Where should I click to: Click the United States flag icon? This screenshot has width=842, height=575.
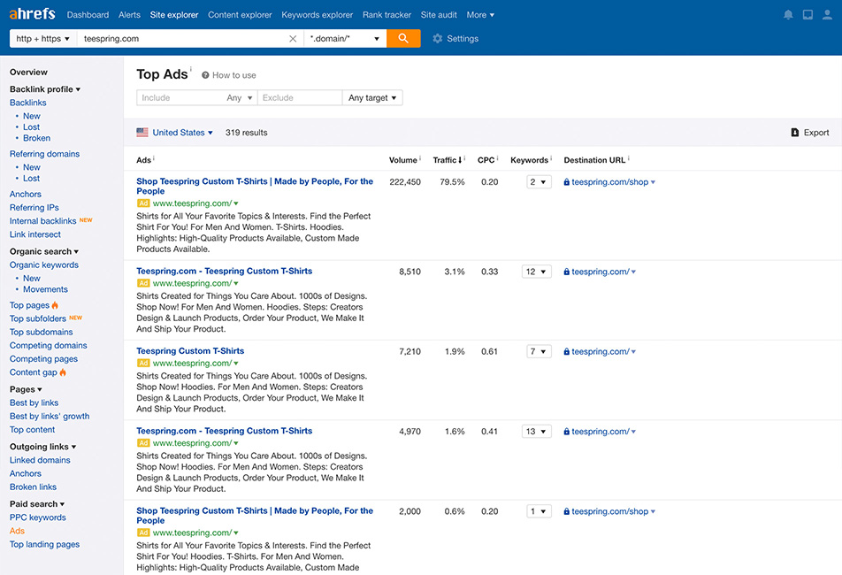click(x=142, y=133)
